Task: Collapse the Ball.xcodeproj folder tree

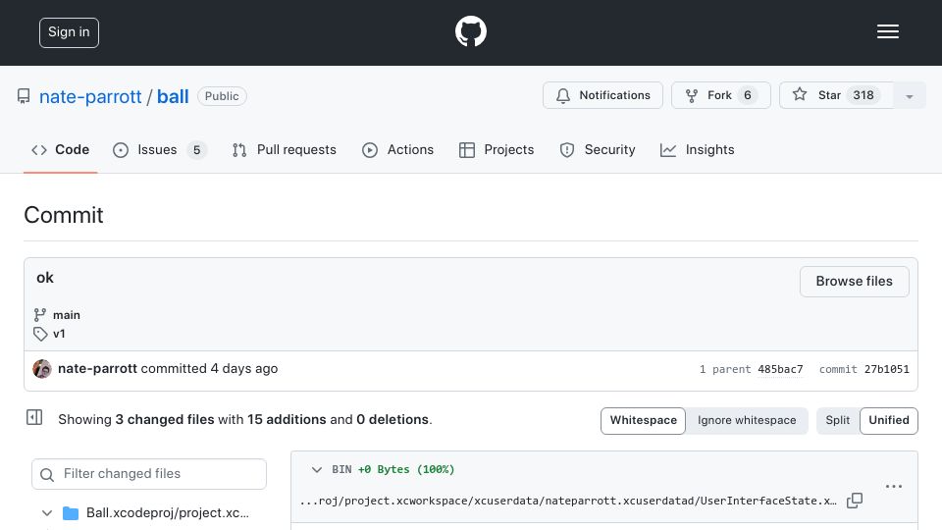Action: coord(47,513)
